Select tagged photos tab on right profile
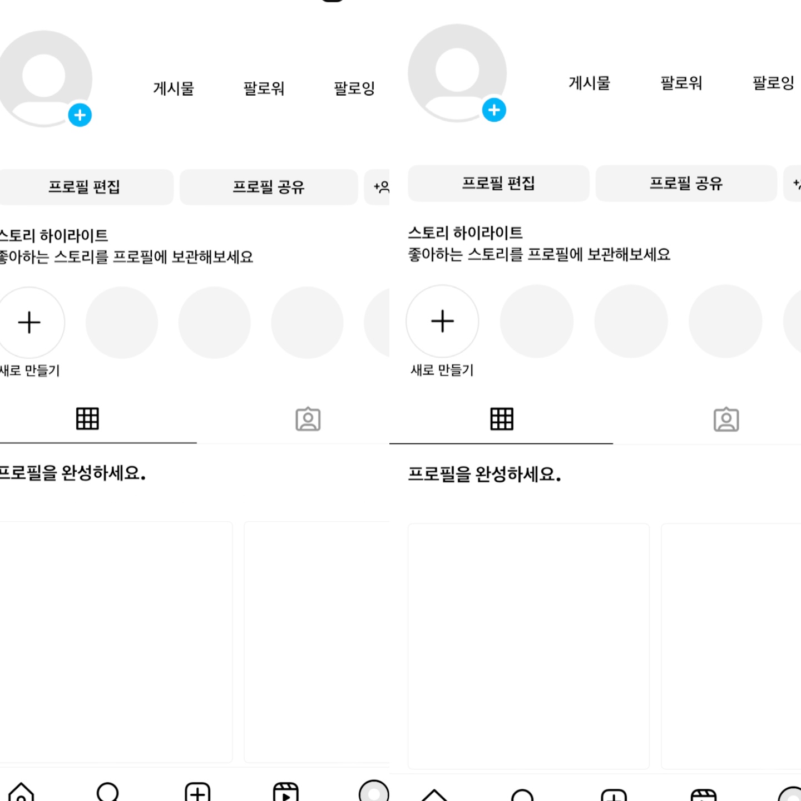This screenshot has width=801, height=801. [726, 420]
